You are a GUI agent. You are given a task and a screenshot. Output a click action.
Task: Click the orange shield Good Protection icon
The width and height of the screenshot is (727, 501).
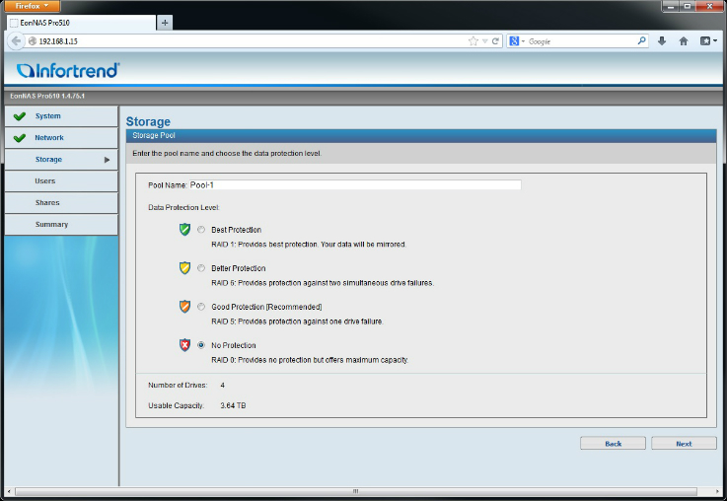click(x=184, y=307)
